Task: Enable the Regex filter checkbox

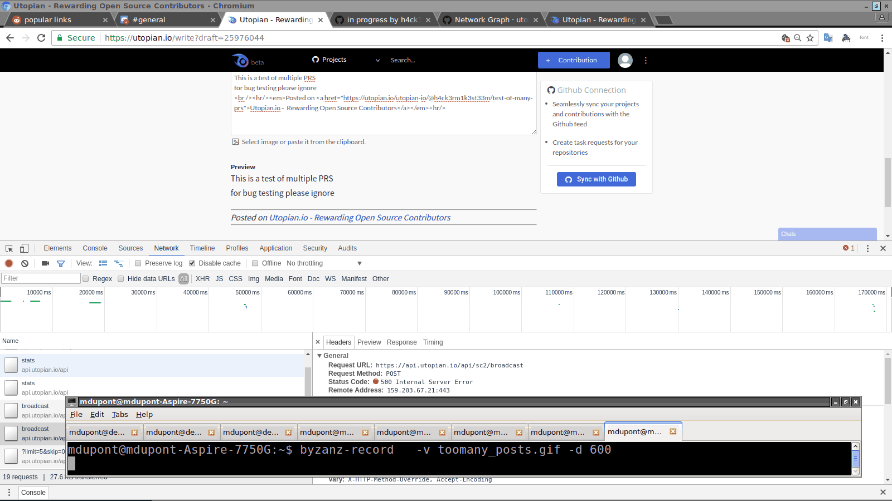Action: [x=85, y=279]
